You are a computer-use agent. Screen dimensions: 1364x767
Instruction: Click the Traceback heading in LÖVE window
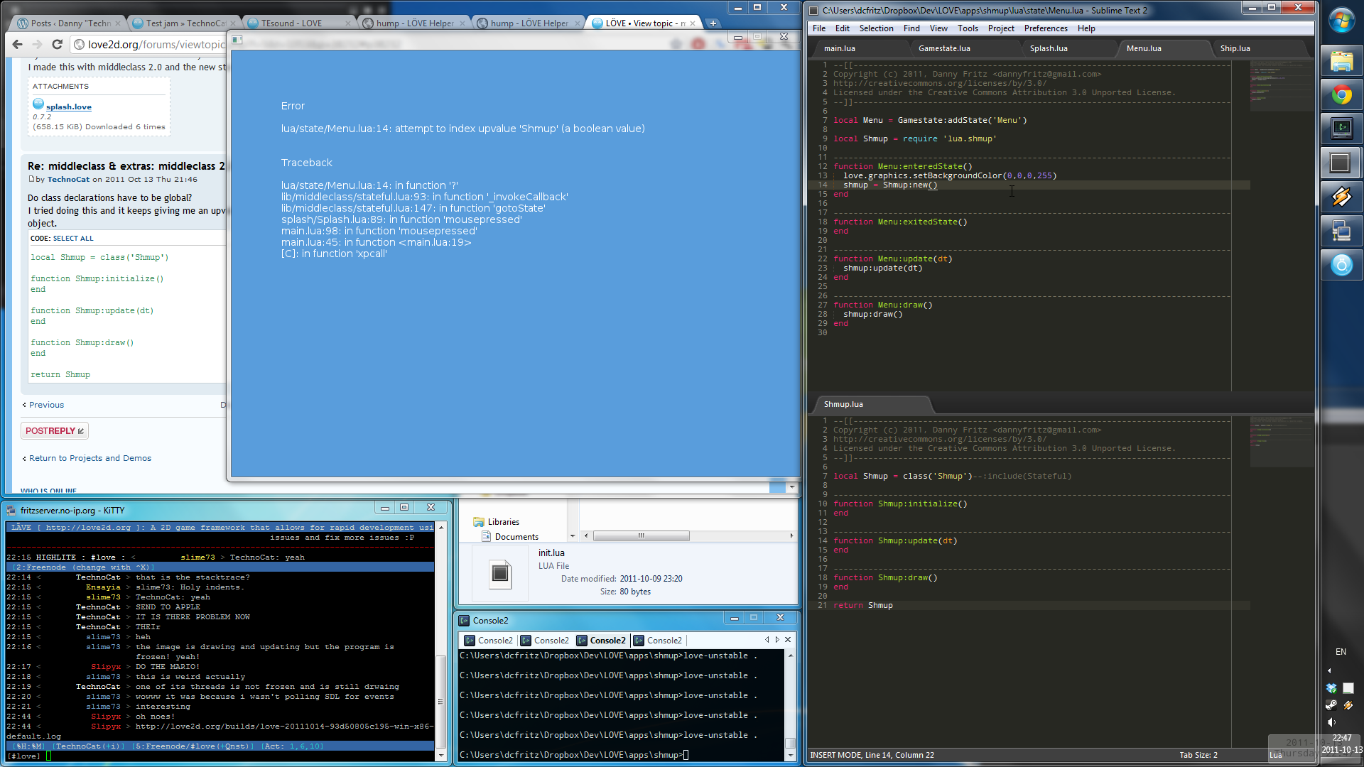pos(307,163)
